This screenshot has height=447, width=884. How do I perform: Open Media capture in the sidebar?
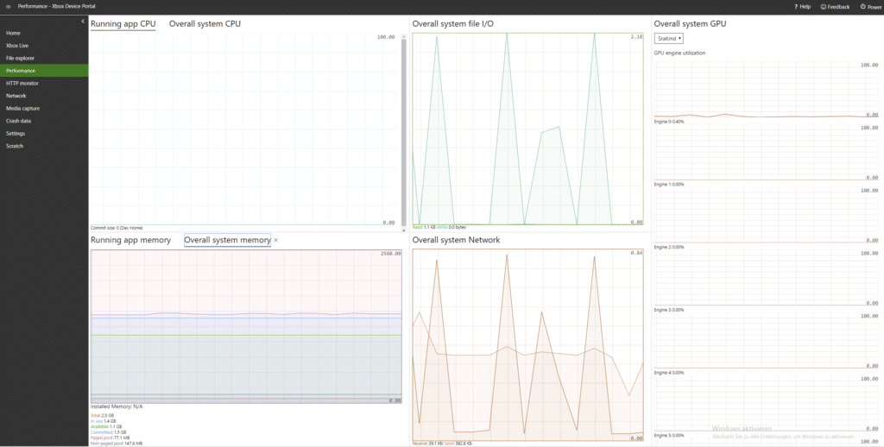44,108
